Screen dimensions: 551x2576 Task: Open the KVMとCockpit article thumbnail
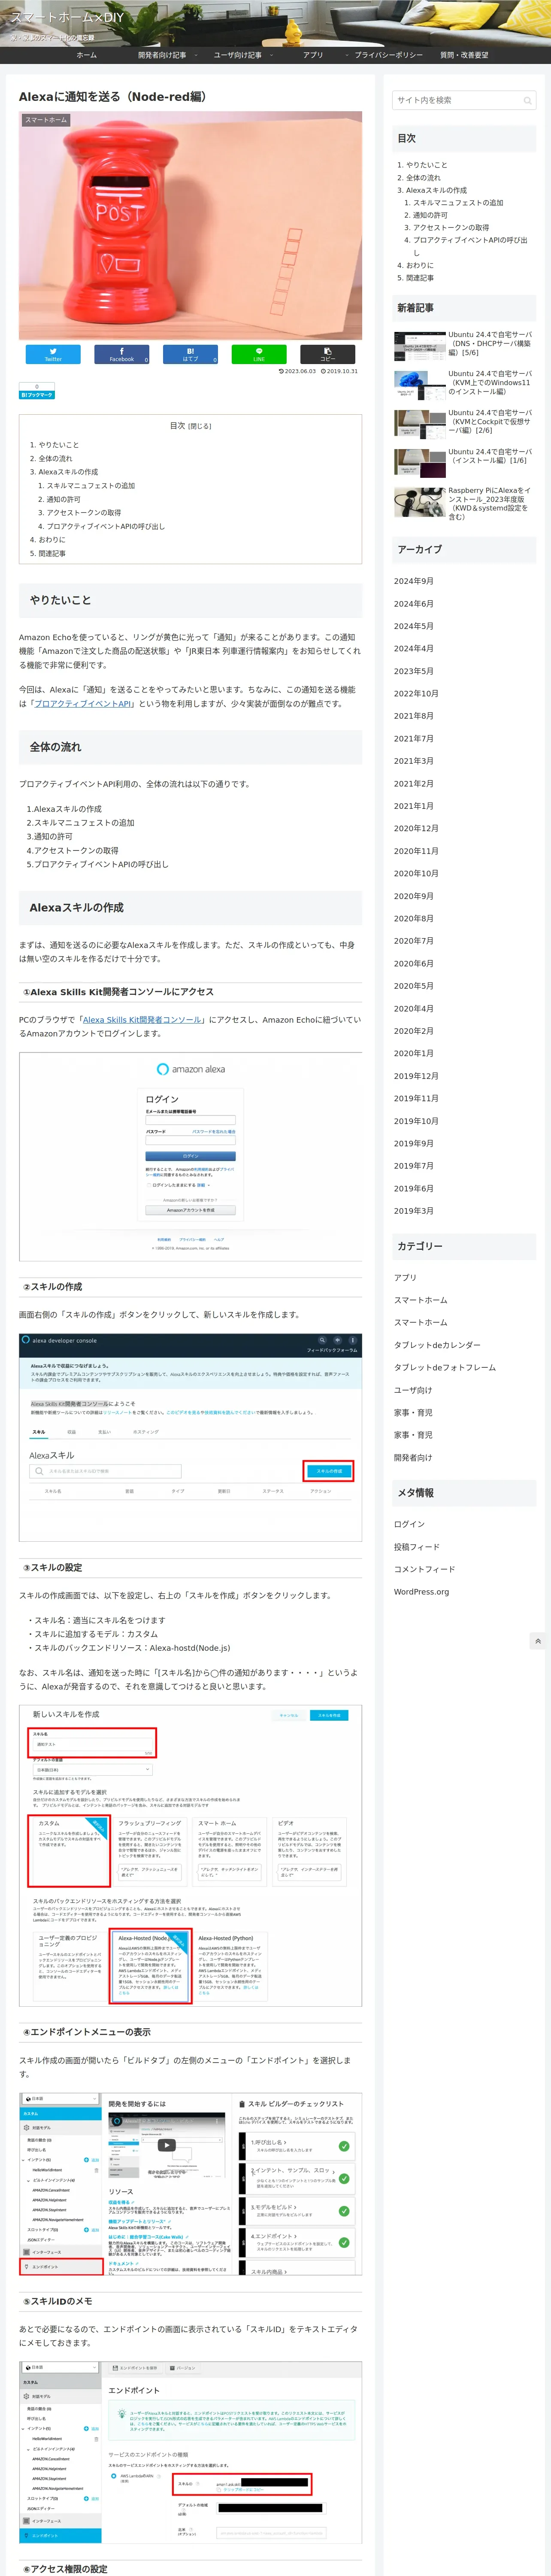pyautogui.click(x=420, y=424)
